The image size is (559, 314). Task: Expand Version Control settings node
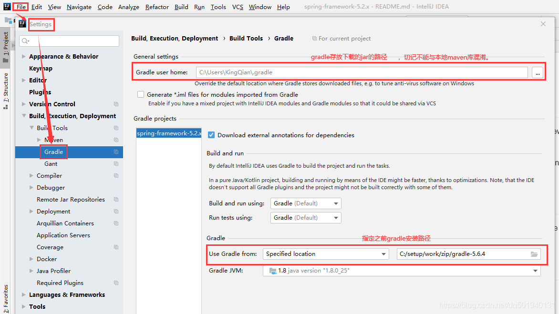coord(23,104)
